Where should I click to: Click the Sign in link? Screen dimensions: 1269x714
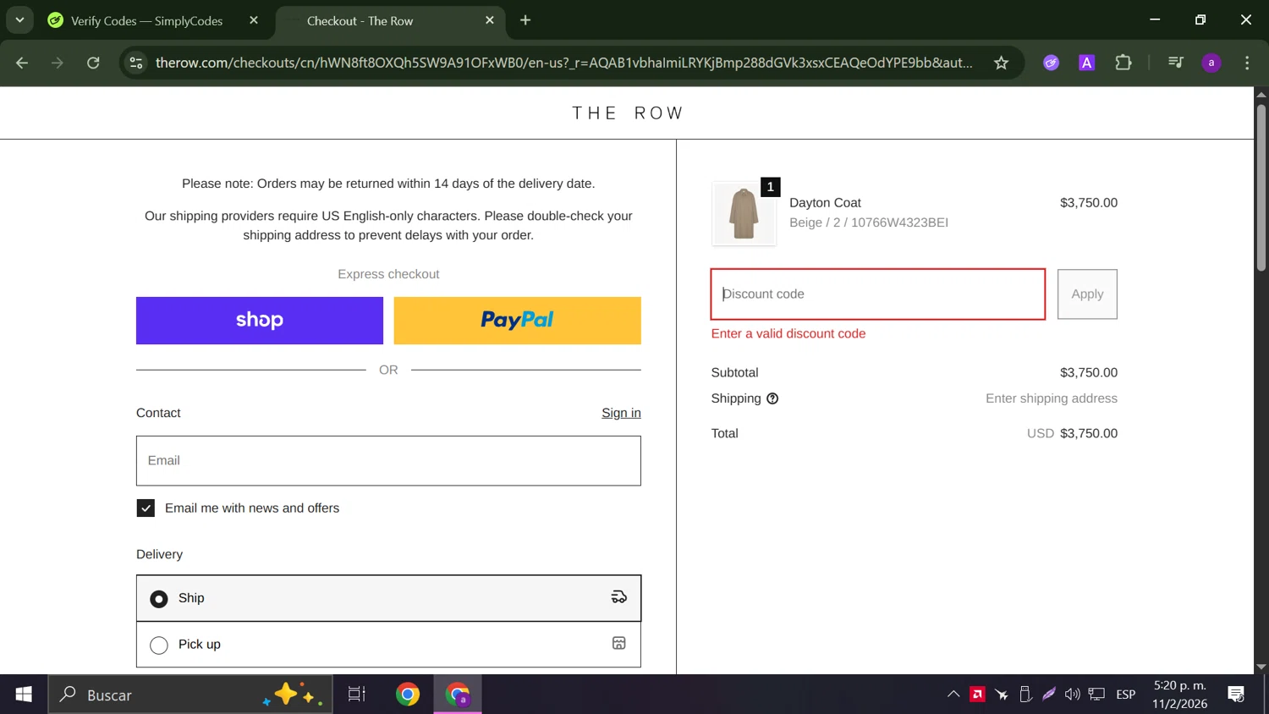click(x=621, y=413)
